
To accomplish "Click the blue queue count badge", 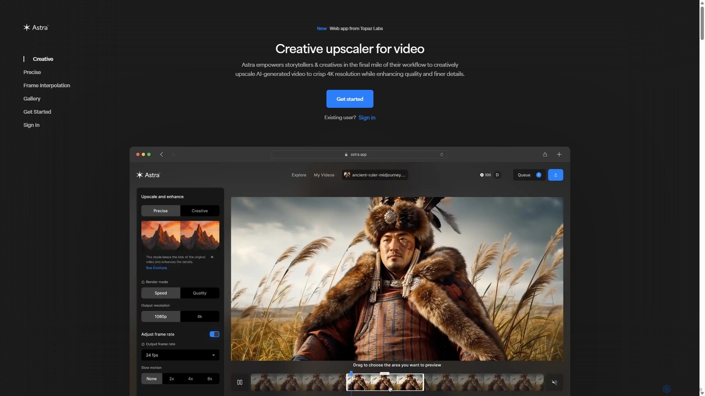I will (x=539, y=175).
